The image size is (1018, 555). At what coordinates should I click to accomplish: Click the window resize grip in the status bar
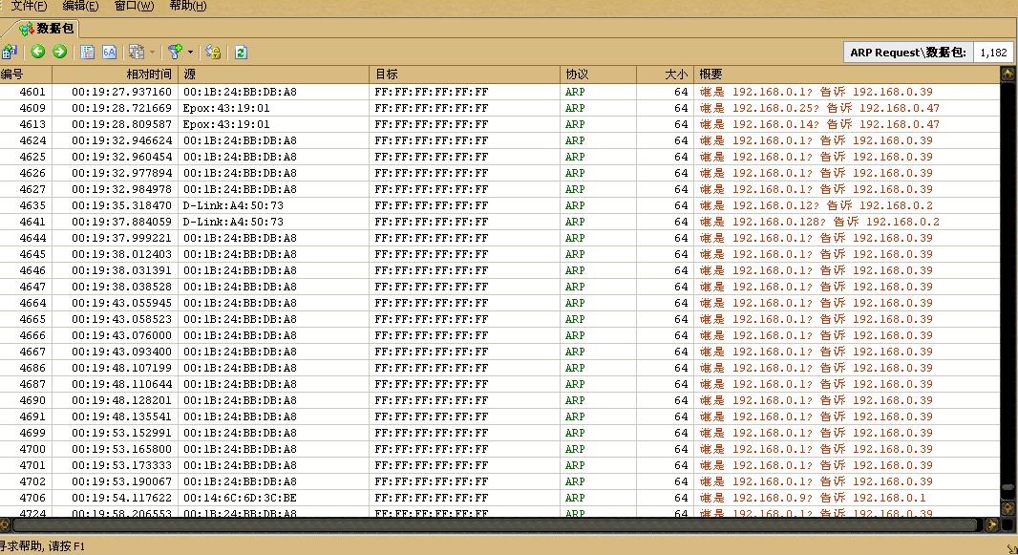point(1011,549)
